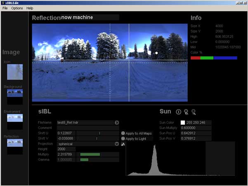Click the red segment of the Color % bar
248x186 pixels.
tap(196, 58)
